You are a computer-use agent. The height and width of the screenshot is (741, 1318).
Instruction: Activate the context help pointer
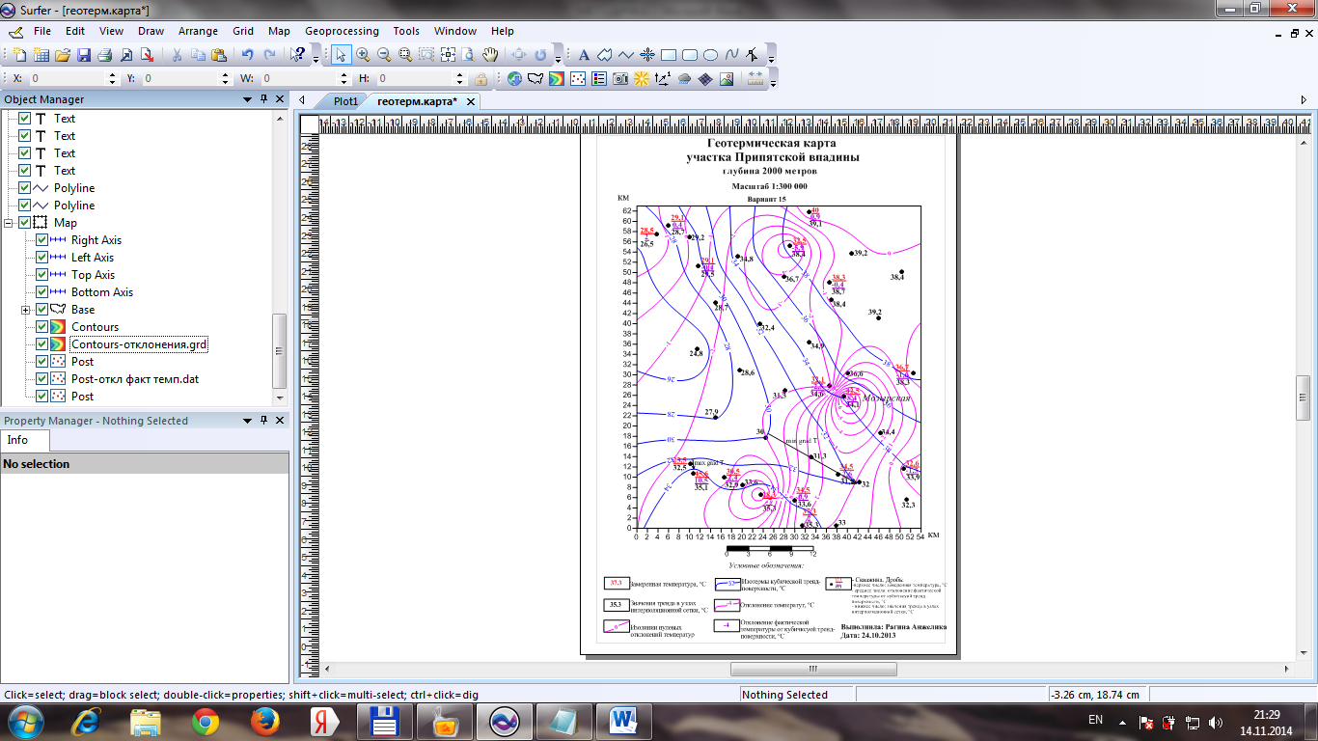pos(298,54)
